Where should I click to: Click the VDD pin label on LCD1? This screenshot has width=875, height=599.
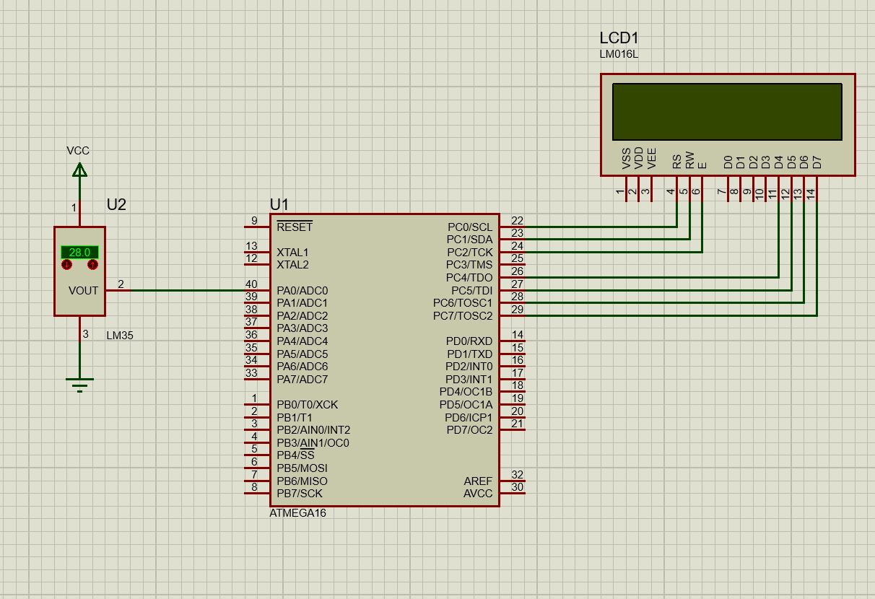639,158
